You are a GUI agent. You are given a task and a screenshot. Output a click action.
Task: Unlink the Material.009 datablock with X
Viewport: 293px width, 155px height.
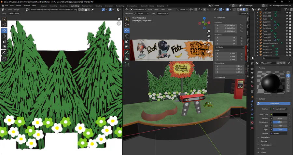(x=285, y=63)
